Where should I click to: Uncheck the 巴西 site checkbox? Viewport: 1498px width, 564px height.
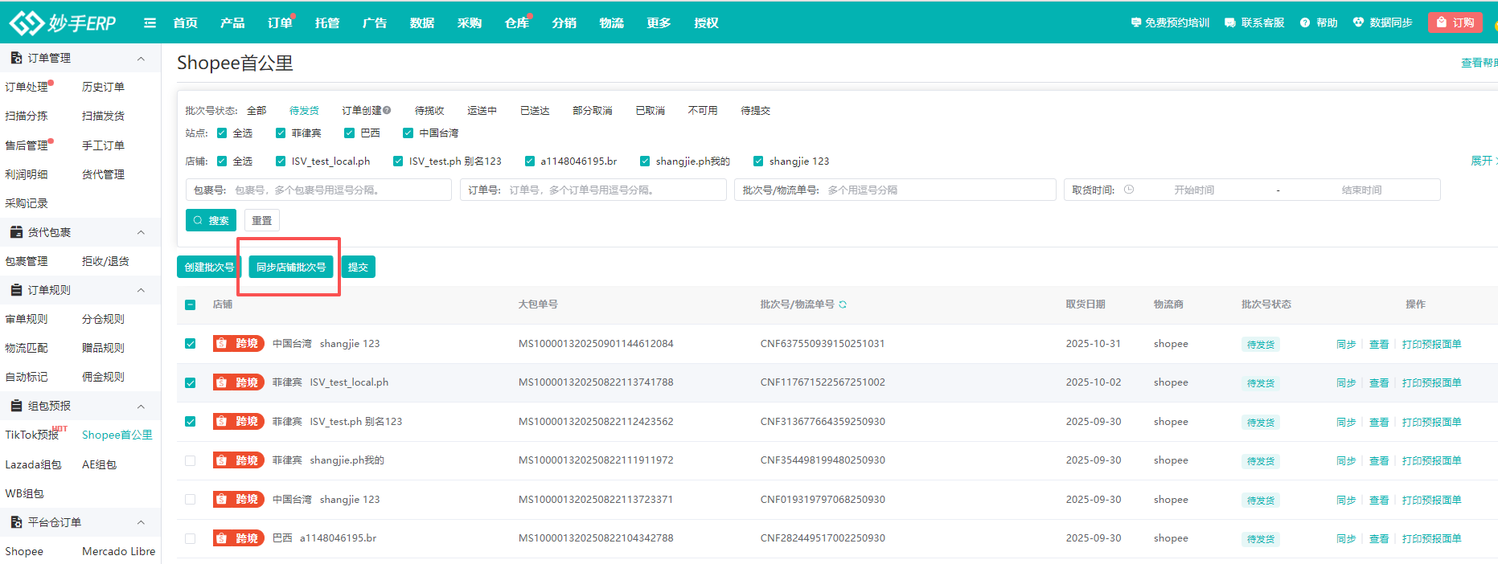pos(349,133)
